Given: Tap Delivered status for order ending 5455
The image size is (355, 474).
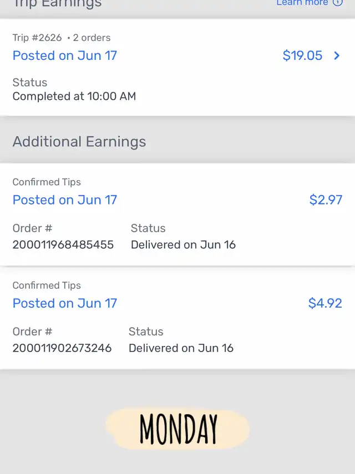Looking at the screenshot, I should tap(183, 244).
